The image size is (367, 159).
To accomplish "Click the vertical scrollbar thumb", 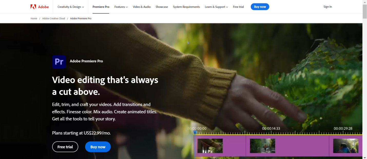I will [365, 12].
